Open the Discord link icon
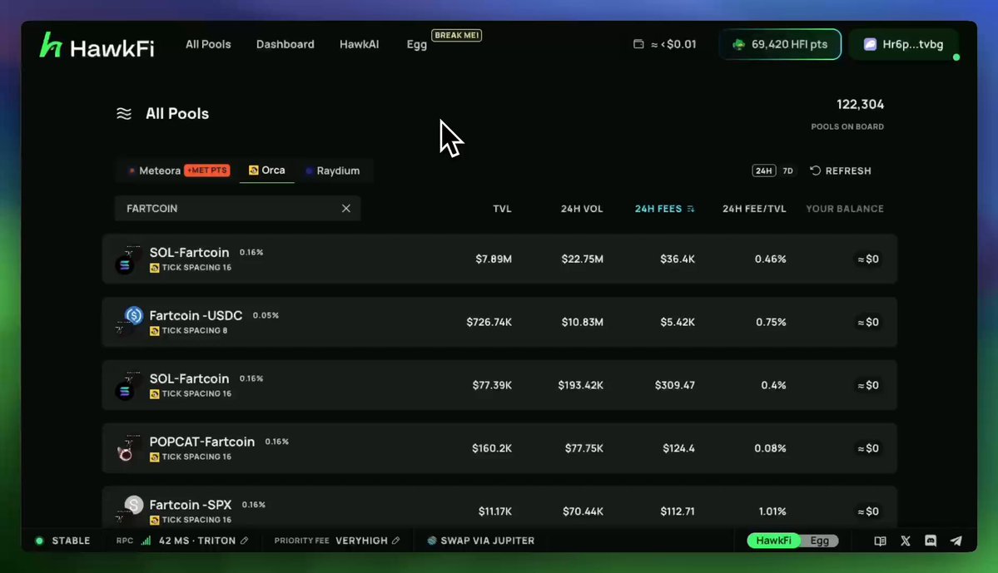 (x=931, y=541)
